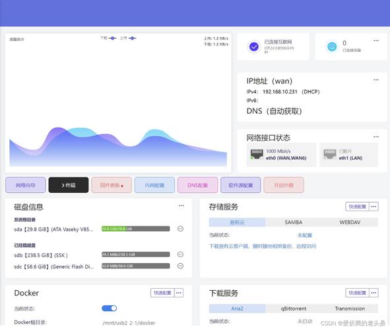Click the 网络向导 button
The width and height of the screenshot is (390, 329).
pos(25,185)
